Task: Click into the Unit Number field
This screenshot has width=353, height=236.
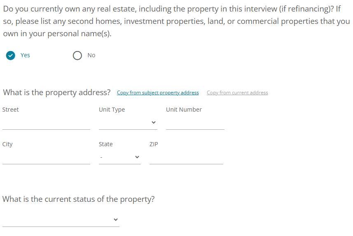Action: pyautogui.click(x=195, y=123)
